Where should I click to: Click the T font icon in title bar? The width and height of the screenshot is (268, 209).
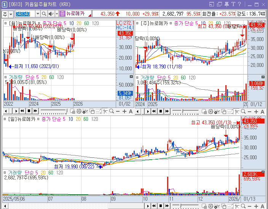[x=233, y=4]
